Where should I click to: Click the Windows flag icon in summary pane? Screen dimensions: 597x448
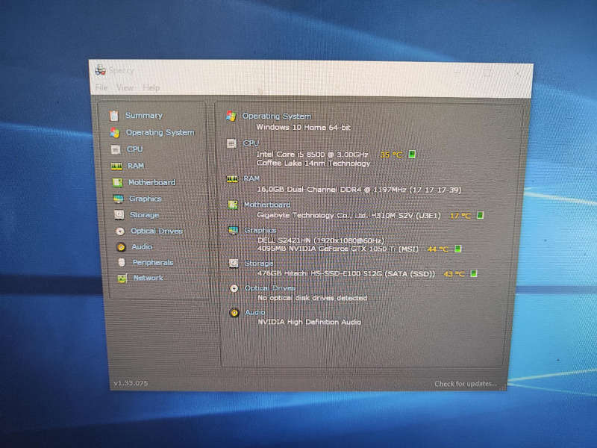point(231,116)
